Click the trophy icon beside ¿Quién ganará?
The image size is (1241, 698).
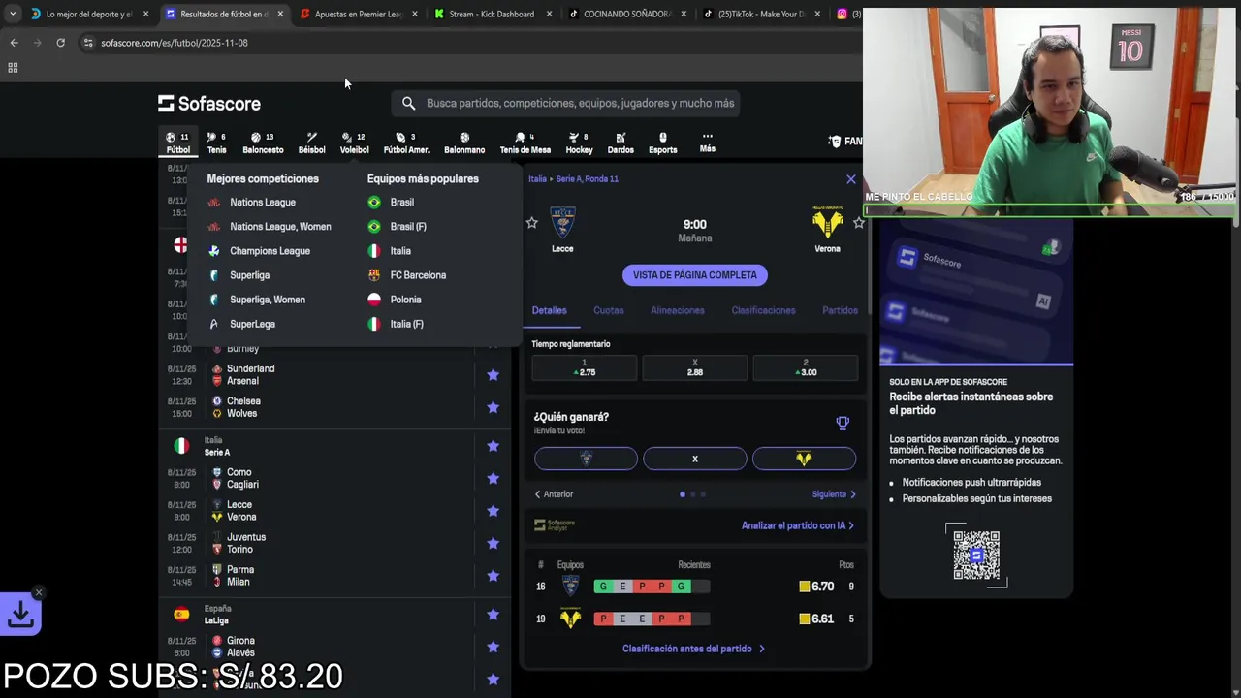pyautogui.click(x=843, y=423)
